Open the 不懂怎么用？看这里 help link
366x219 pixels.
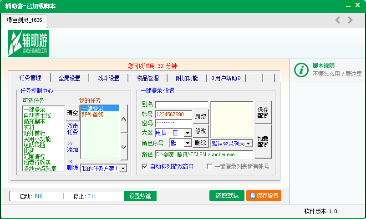pyautogui.click(x=337, y=74)
